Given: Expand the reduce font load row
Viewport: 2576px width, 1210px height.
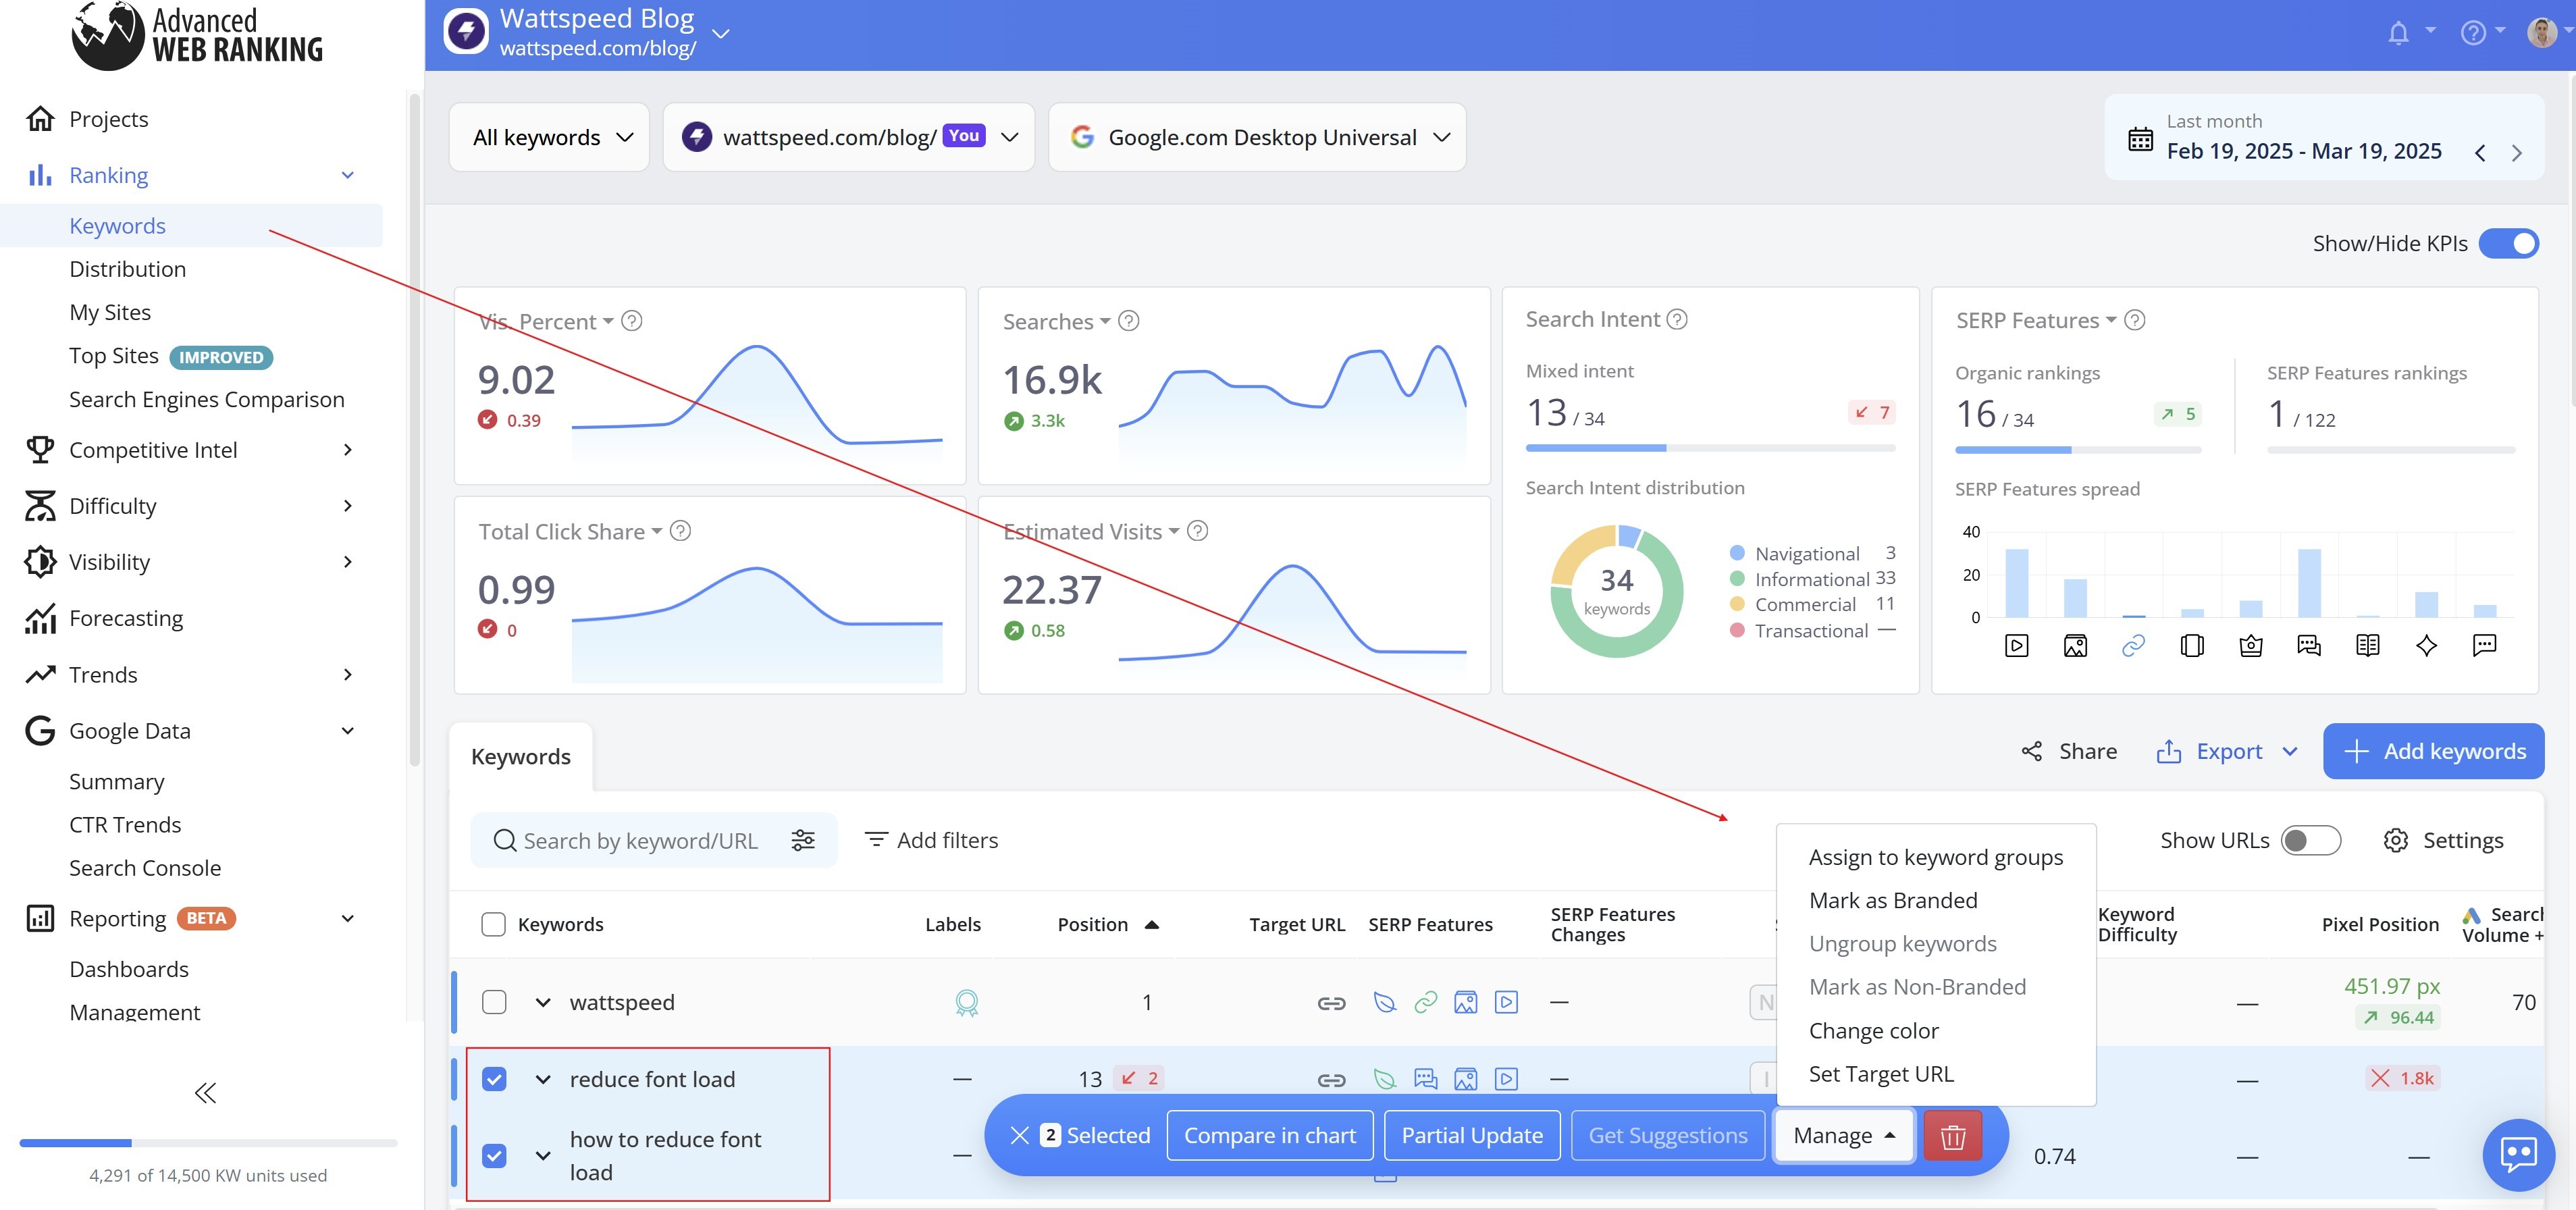Looking at the screenshot, I should pyautogui.click(x=543, y=1079).
